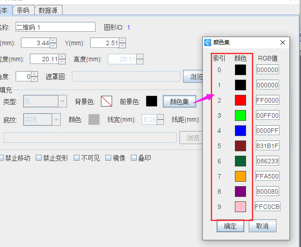Select the index 0 black color swatch

click(x=240, y=70)
